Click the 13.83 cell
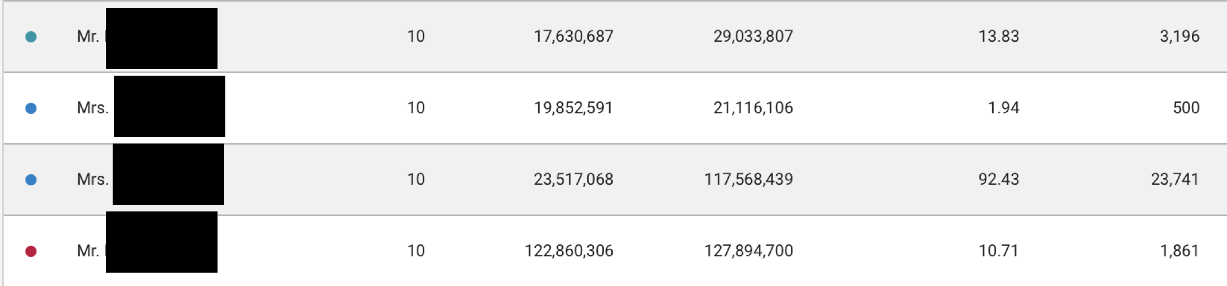This screenshot has width=1227, height=286. [x=998, y=37]
